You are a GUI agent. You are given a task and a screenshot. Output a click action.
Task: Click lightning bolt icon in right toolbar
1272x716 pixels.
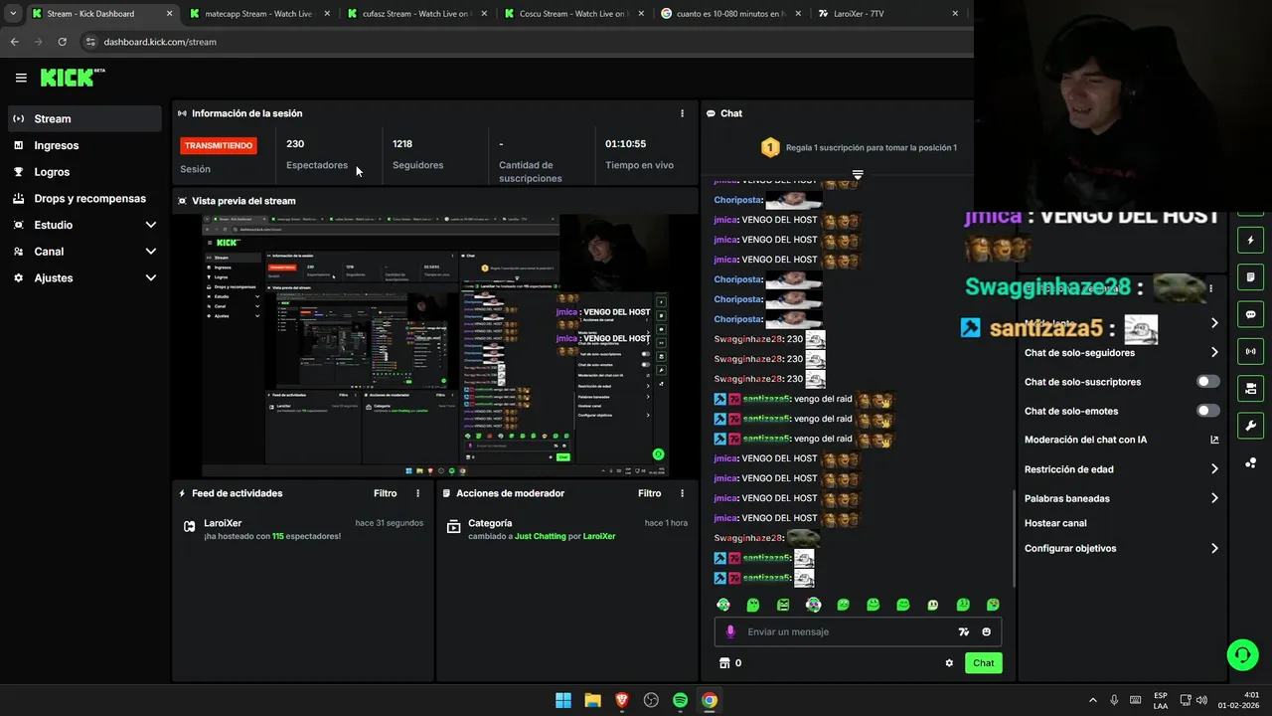(x=1250, y=241)
